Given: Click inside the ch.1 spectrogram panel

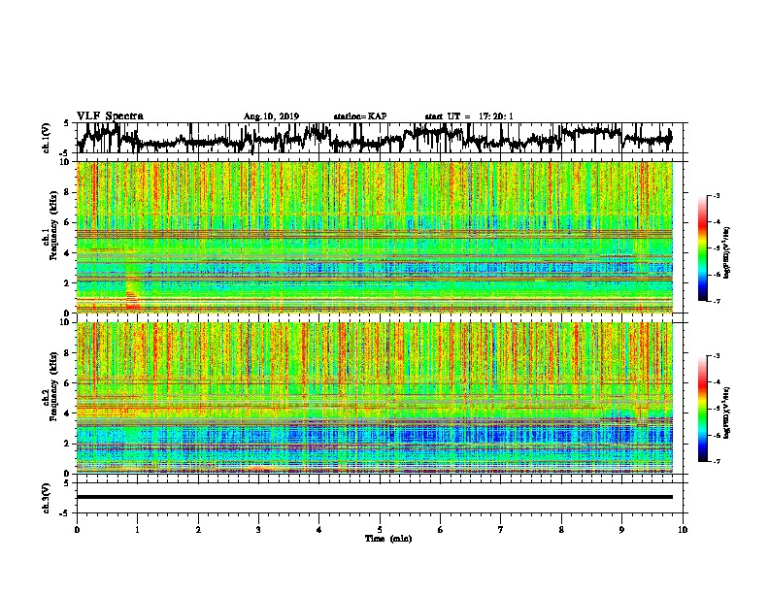Looking at the screenshot, I should [375, 237].
